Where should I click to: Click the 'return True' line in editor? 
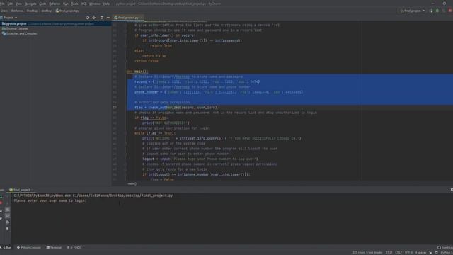point(161,45)
